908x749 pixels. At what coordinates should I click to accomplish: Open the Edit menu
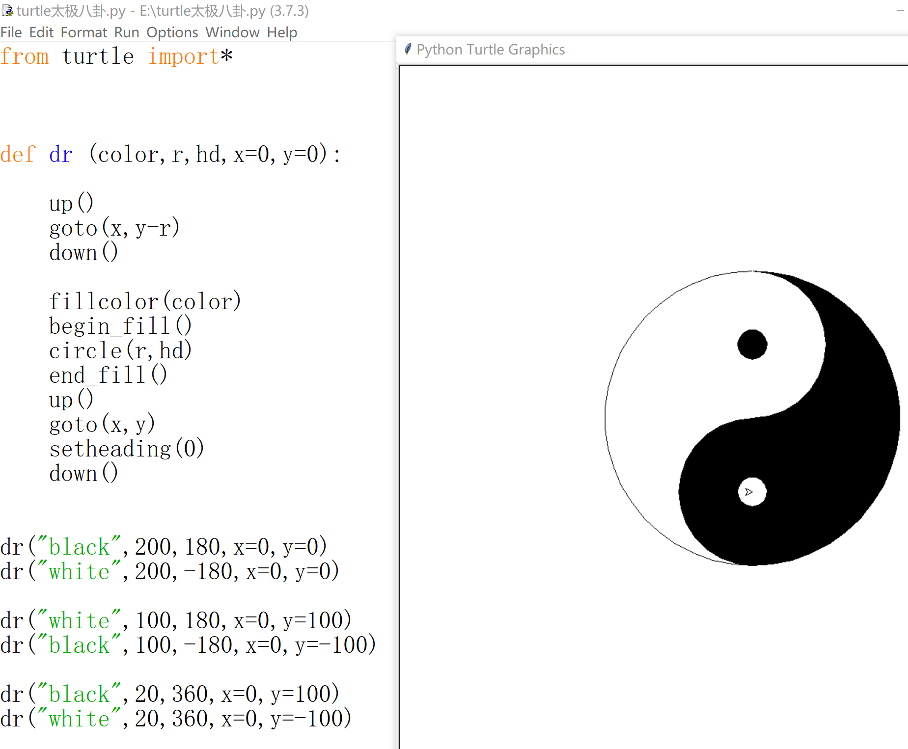click(41, 32)
